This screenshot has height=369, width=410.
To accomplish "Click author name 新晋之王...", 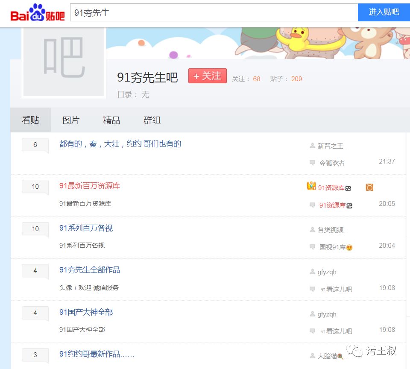I will (x=333, y=146).
